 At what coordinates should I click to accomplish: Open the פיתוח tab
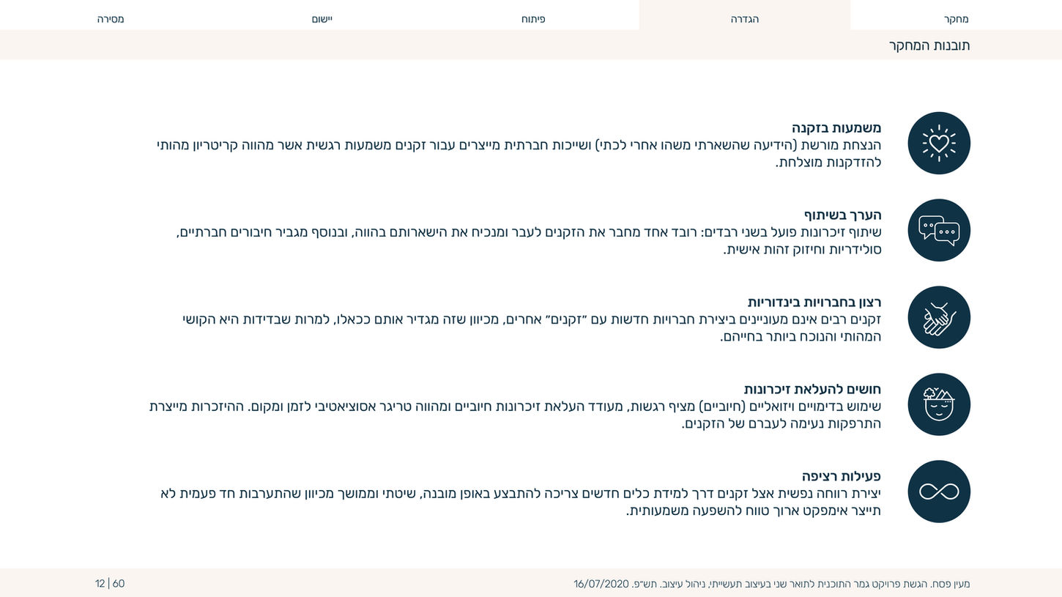click(533, 19)
